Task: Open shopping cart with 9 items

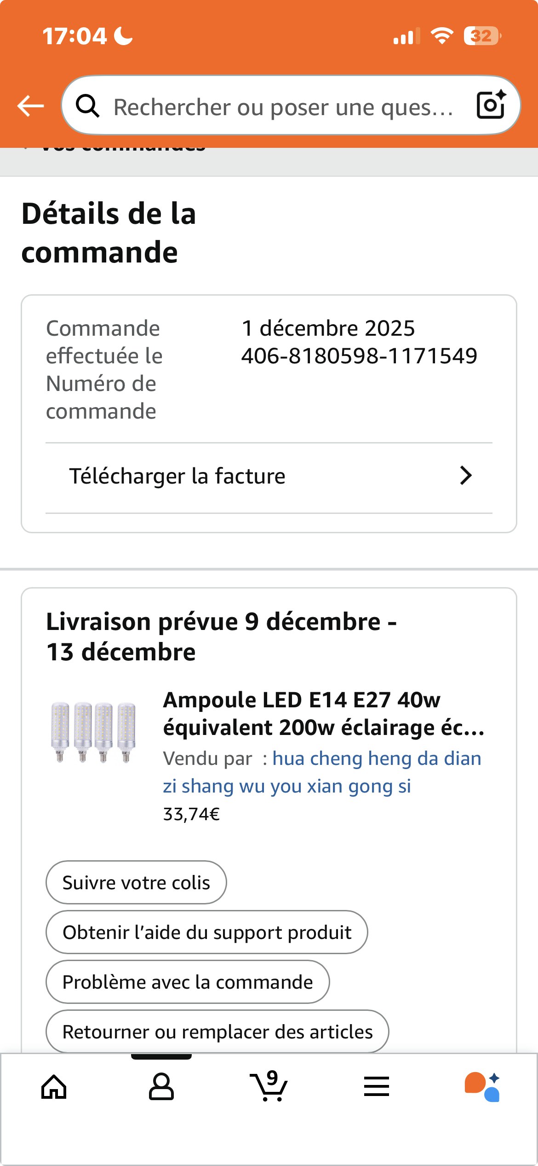Action: (269, 1087)
